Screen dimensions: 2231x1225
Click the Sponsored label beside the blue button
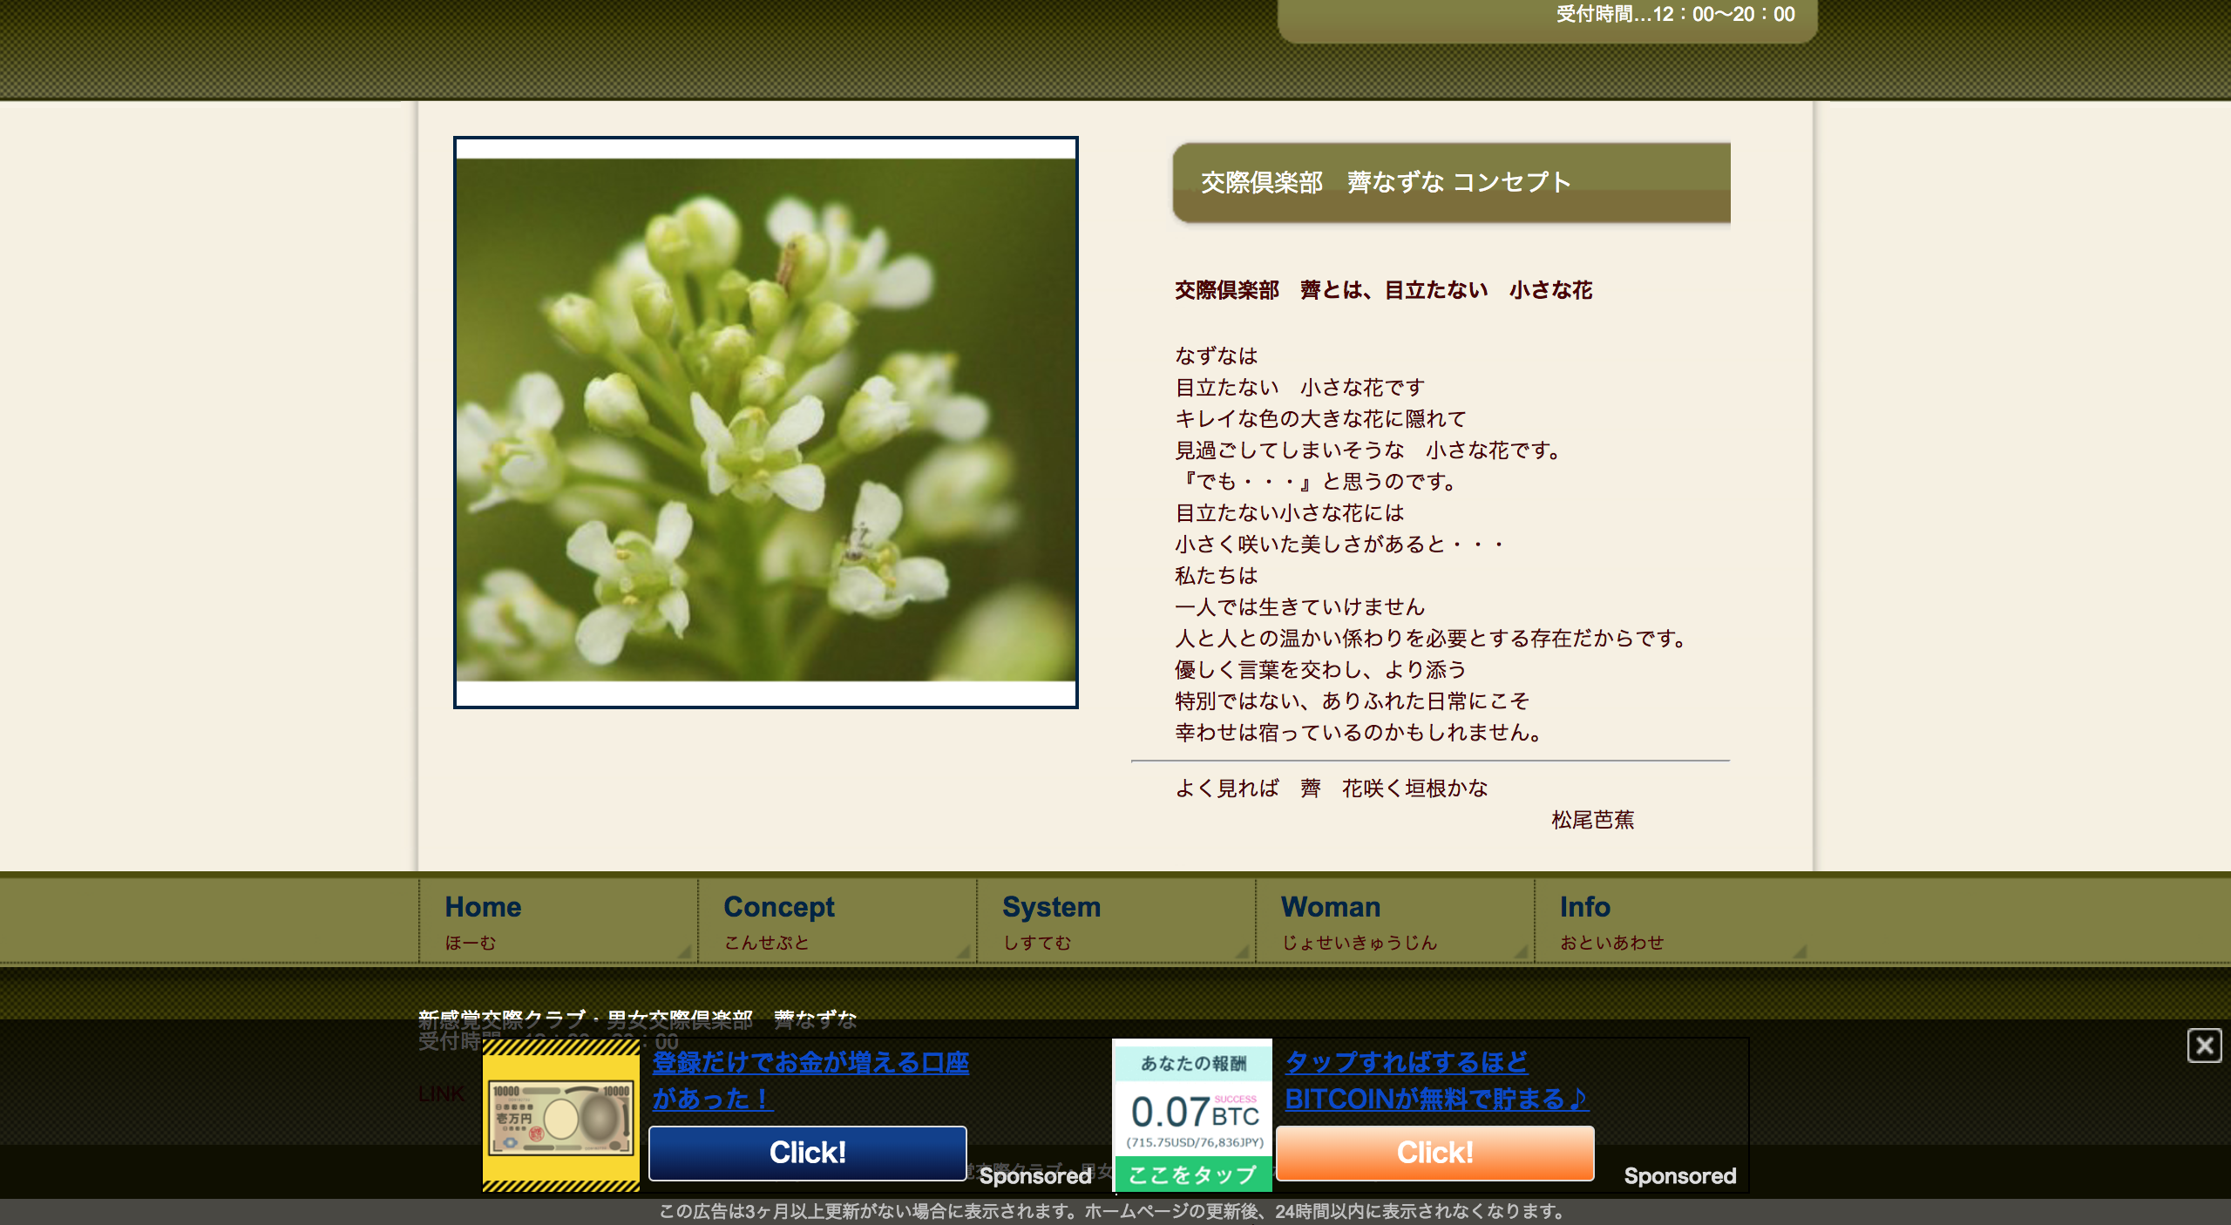(x=1034, y=1175)
